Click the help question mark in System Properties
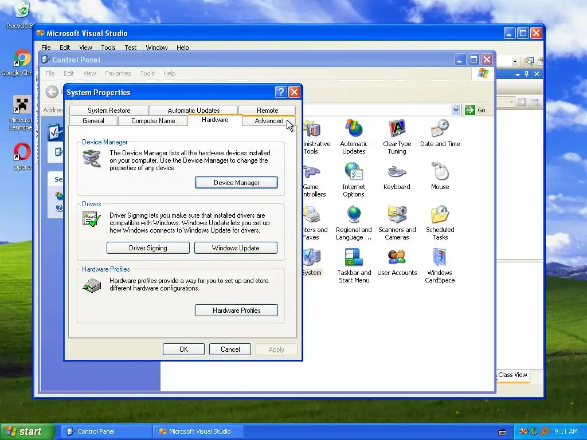This screenshot has width=587, height=440. [x=281, y=92]
